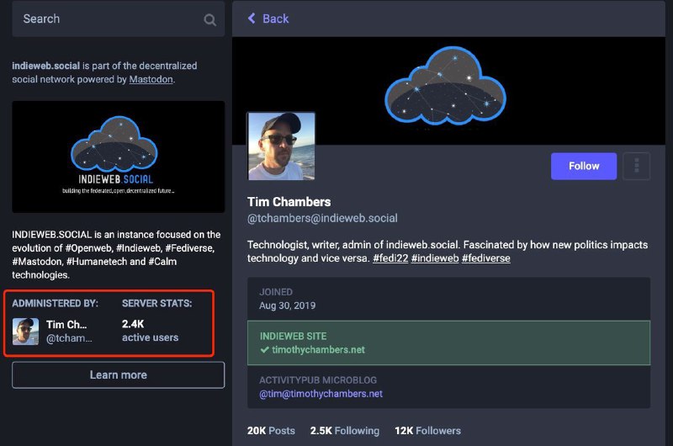Image resolution: width=673 pixels, height=446 pixels.
Task: Click the Follow button
Action: click(x=583, y=166)
